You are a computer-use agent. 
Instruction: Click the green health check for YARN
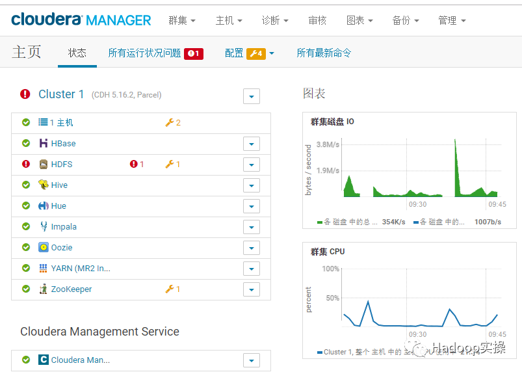point(26,268)
